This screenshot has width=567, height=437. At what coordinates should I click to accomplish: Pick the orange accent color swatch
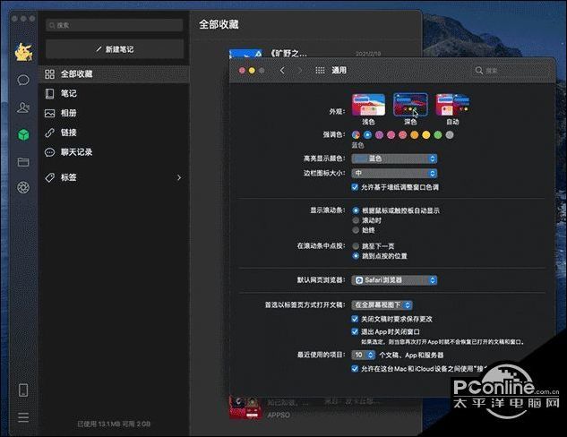(x=415, y=135)
